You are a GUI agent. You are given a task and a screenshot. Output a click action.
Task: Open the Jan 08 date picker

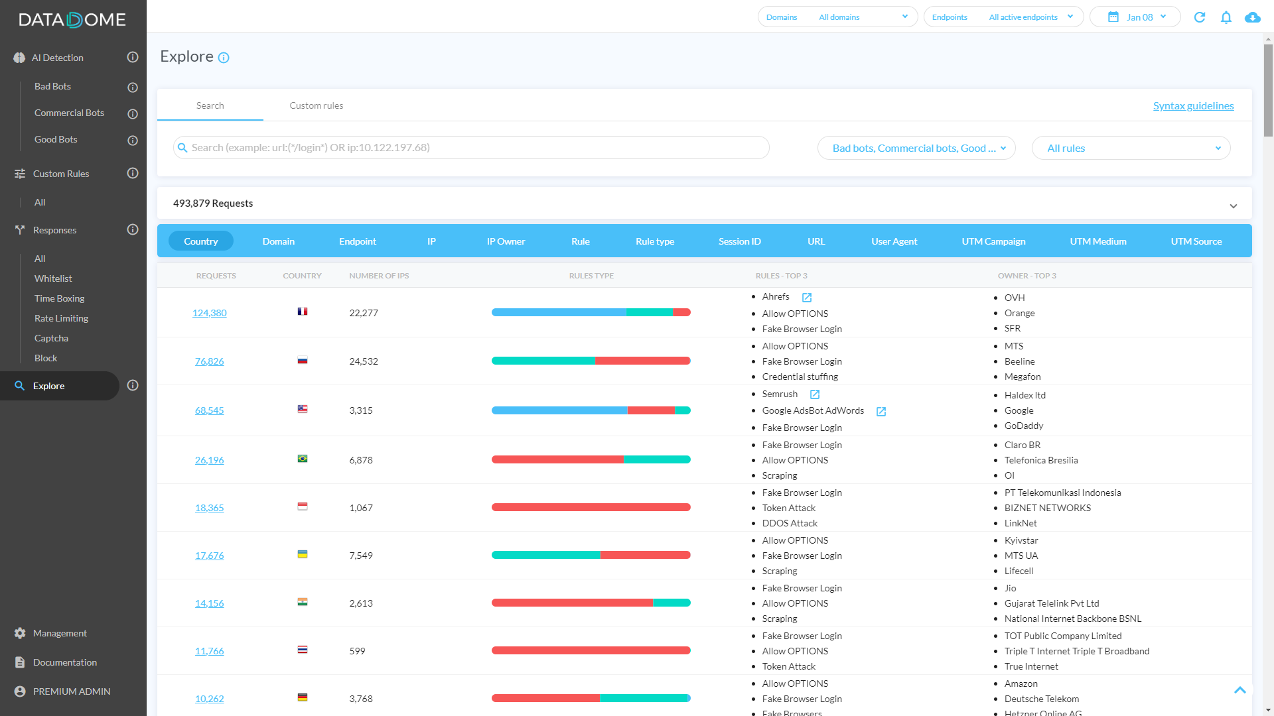[x=1135, y=17]
